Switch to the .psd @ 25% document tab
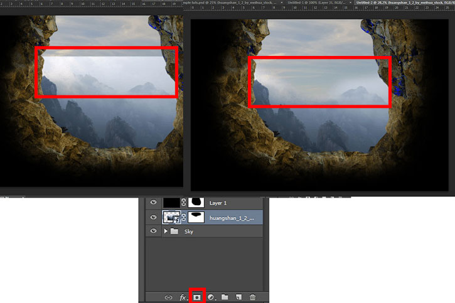 229,3
